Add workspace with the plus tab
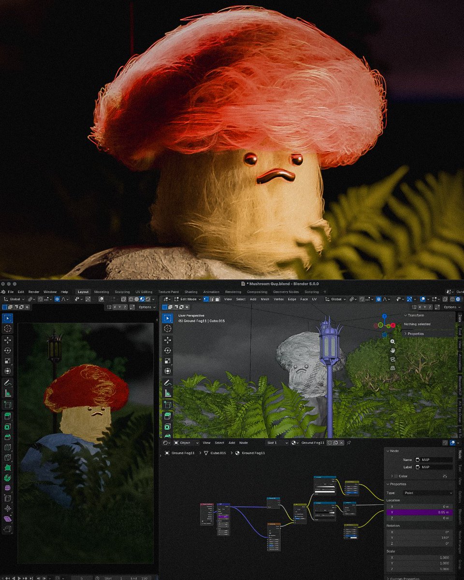The height and width of the screenshot is (580, 464). (x=325, y=292)
